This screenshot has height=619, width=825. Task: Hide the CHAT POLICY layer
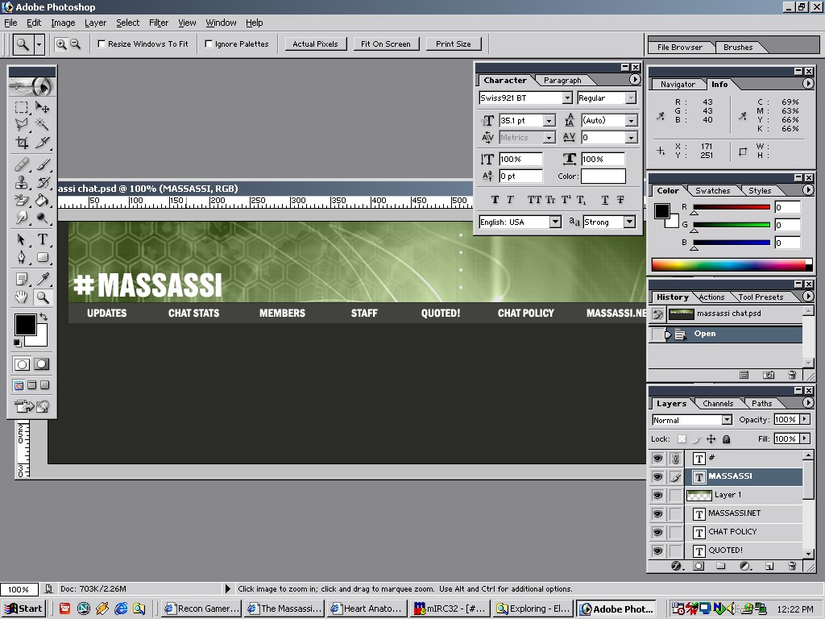(657, 532)
